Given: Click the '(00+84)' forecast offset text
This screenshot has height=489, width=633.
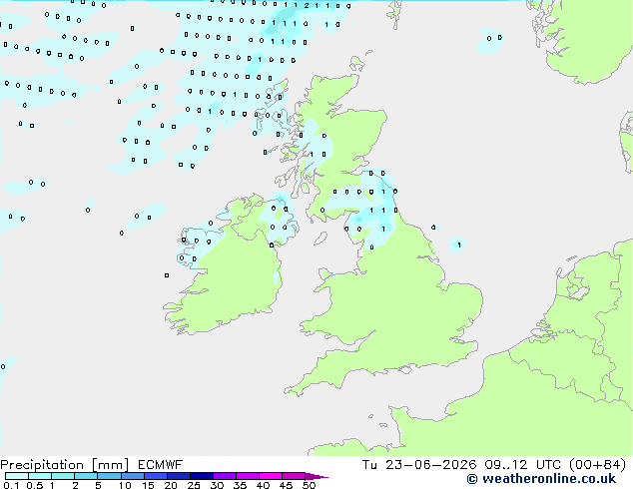Looking at the screenshot, I should pos(597,465).
